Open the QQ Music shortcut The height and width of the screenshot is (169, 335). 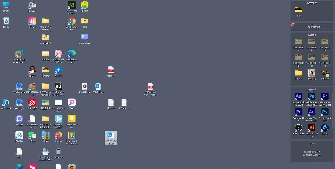click(x=85, y=5)
